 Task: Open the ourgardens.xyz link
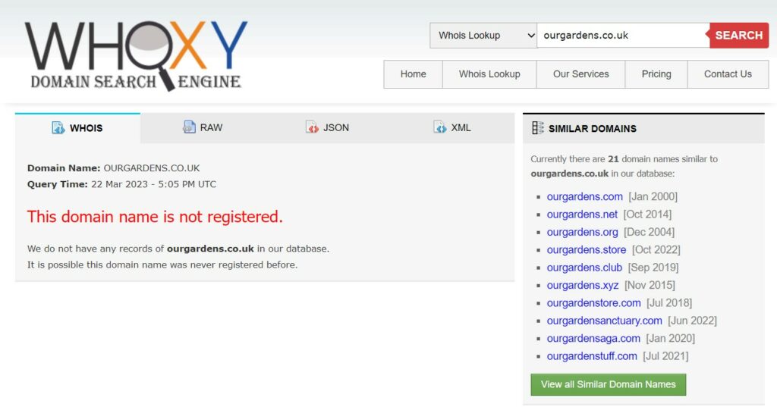583,286
